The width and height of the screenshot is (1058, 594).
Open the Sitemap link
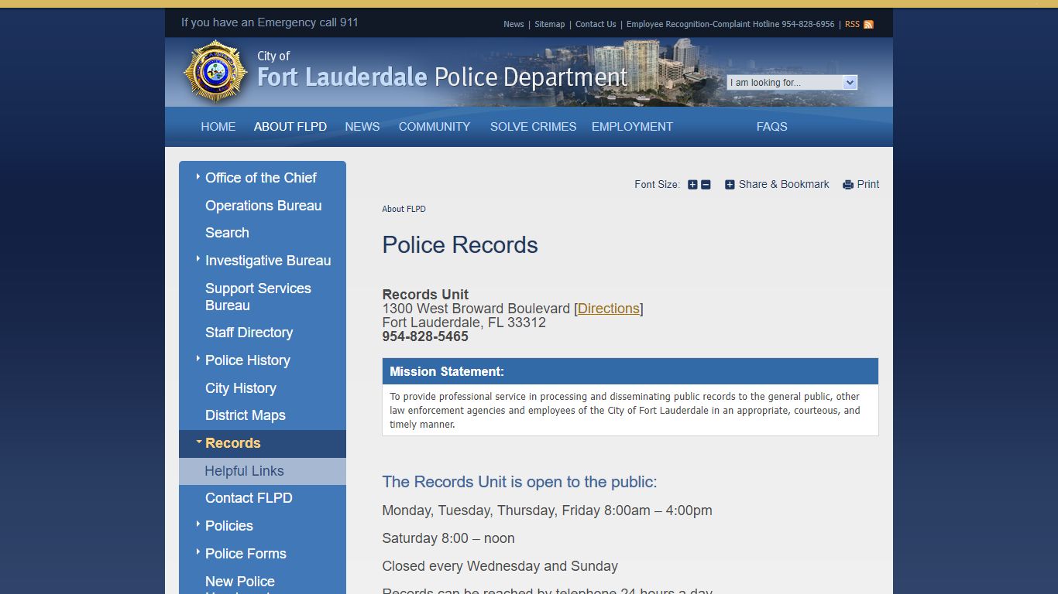pyautogui.click(x=550, y=24)
